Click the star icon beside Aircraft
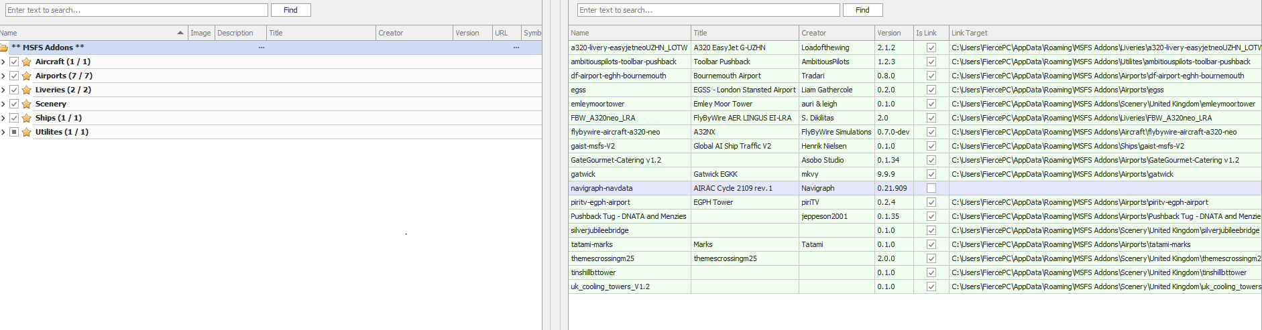The image size is (1262, 330). point(27,62)
